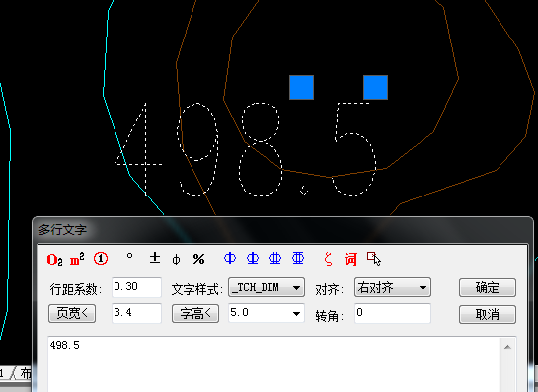This screenshot has width=538, height=392.
Task: Click the fourth blue rebar grade symbol
Action: pos(298,258)
